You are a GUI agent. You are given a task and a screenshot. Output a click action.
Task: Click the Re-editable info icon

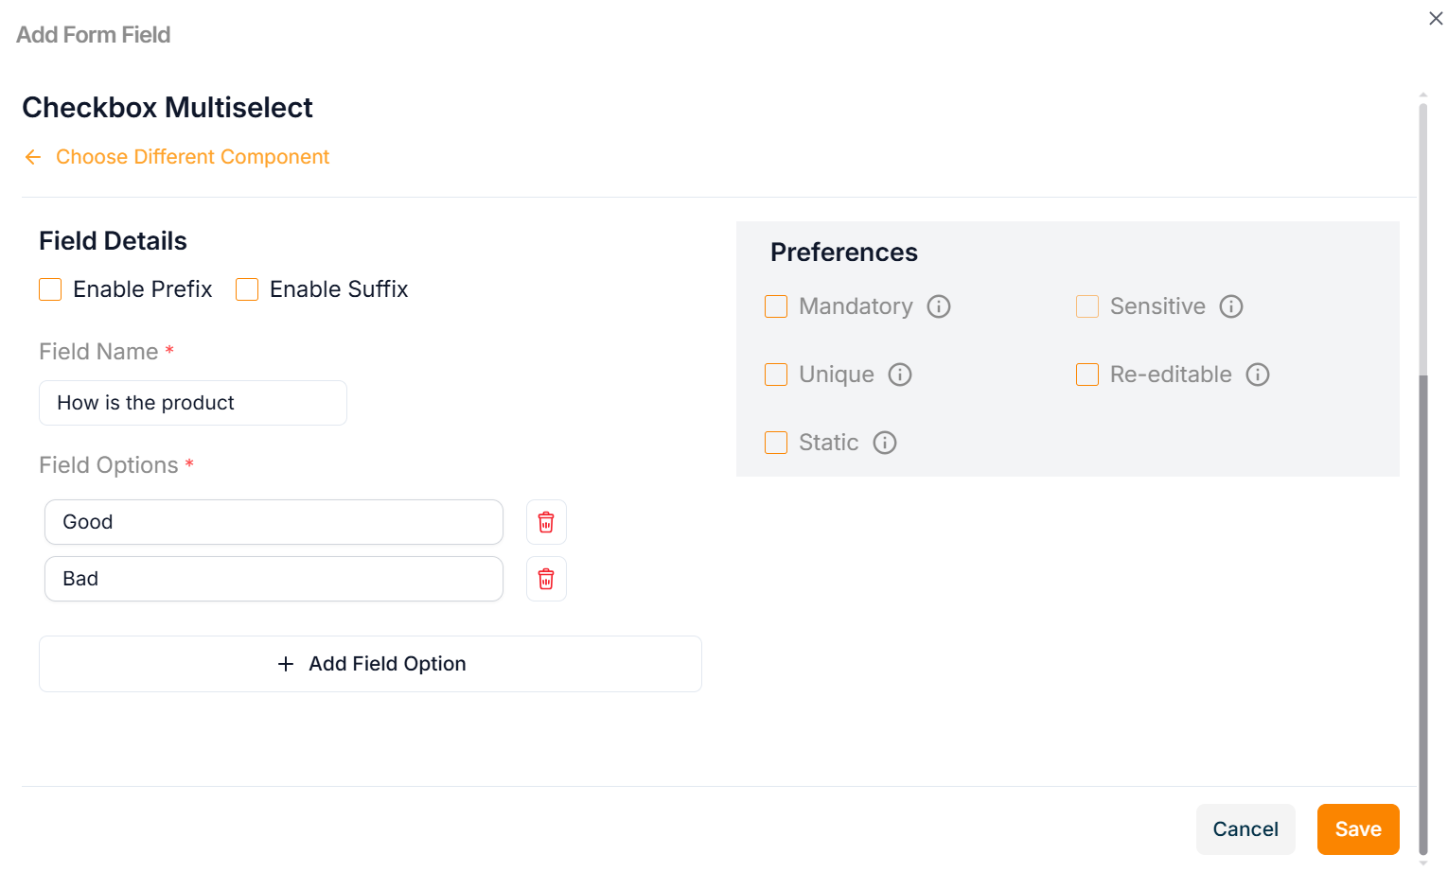(x=1257, y=375)
